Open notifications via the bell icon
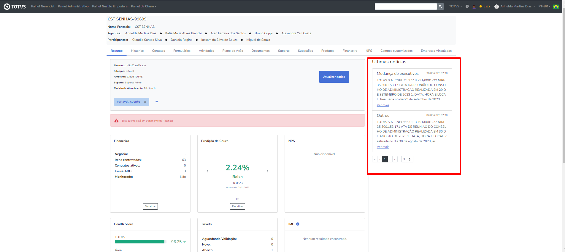 click(480, 7)
